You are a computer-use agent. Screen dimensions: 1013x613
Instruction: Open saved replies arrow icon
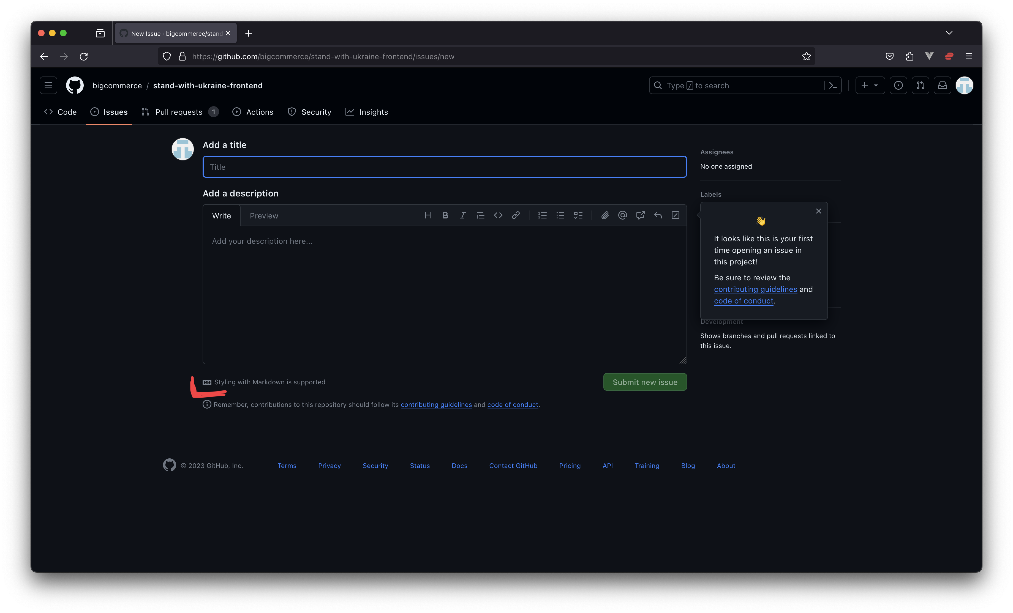coord(658,215)
